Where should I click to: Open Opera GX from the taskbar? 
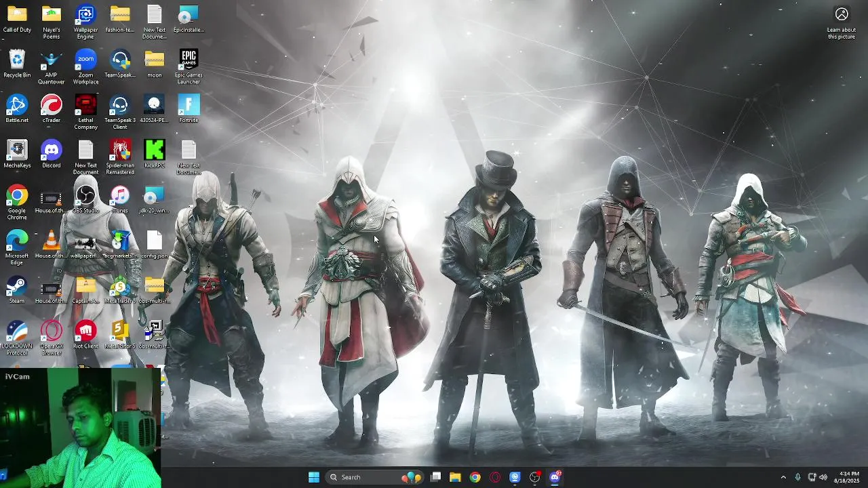pyautogui.click(x=495, y=477)
